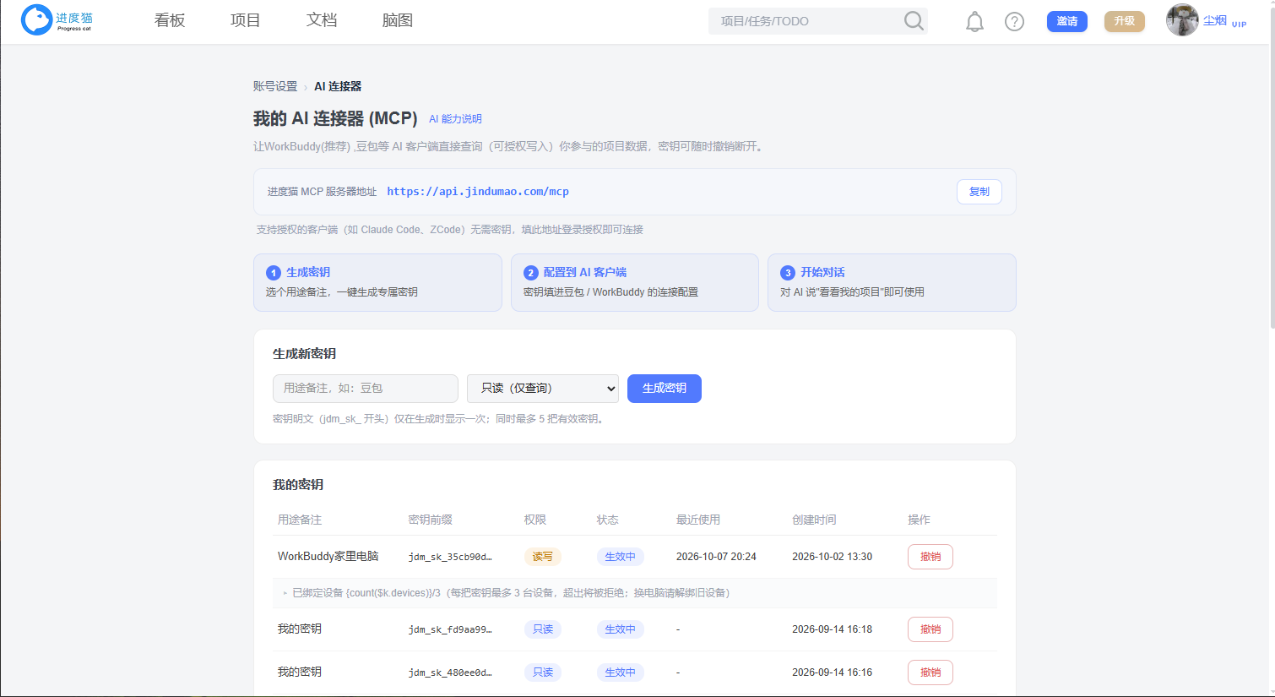Click the 操作 column header
1275x697 pixels.
tap(919, 520)
